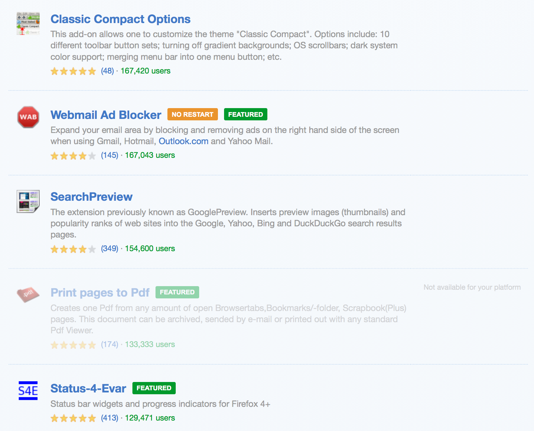Click the blue S4E icon

28,391
